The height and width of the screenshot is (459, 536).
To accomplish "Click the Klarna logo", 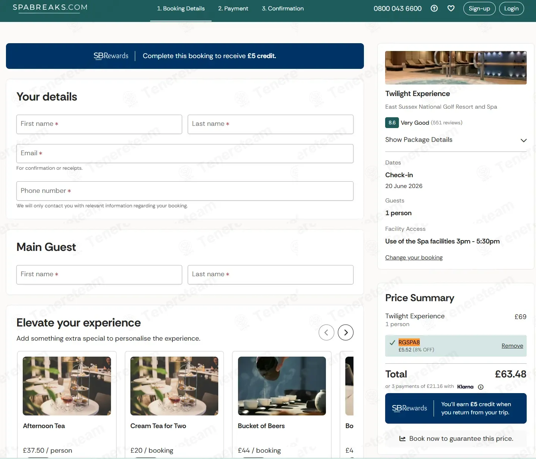I will [465, 387].
